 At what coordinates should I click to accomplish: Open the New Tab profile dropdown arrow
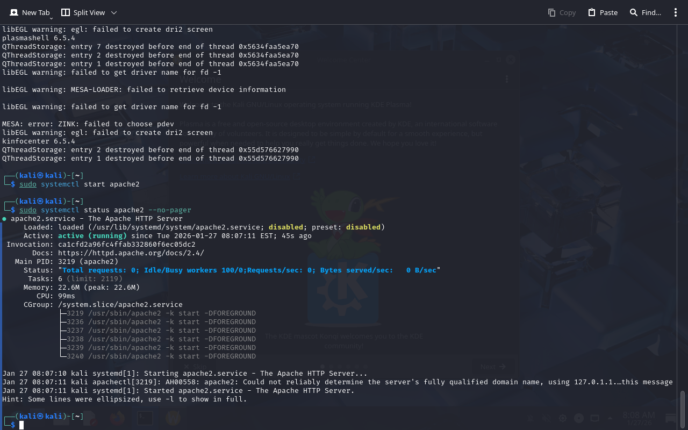[51, 18]
